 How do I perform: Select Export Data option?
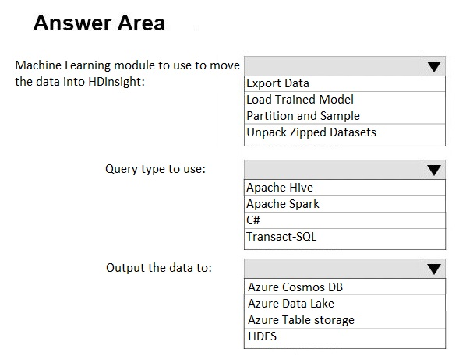click(344, 83)
